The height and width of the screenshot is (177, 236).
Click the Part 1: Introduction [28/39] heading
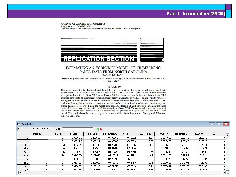[196, 14]
